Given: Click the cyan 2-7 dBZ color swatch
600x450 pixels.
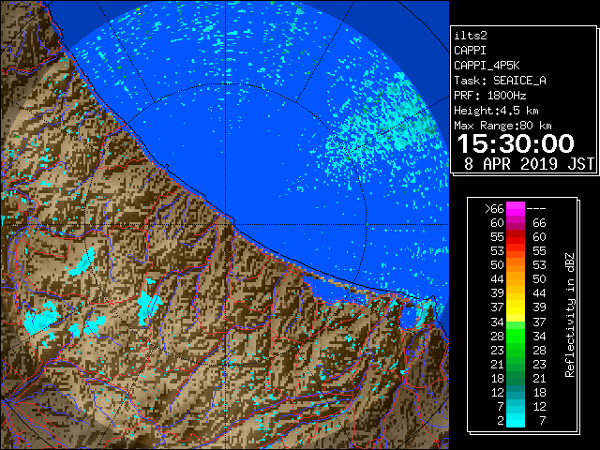Looking at the screenshot, I should (516, 420).
